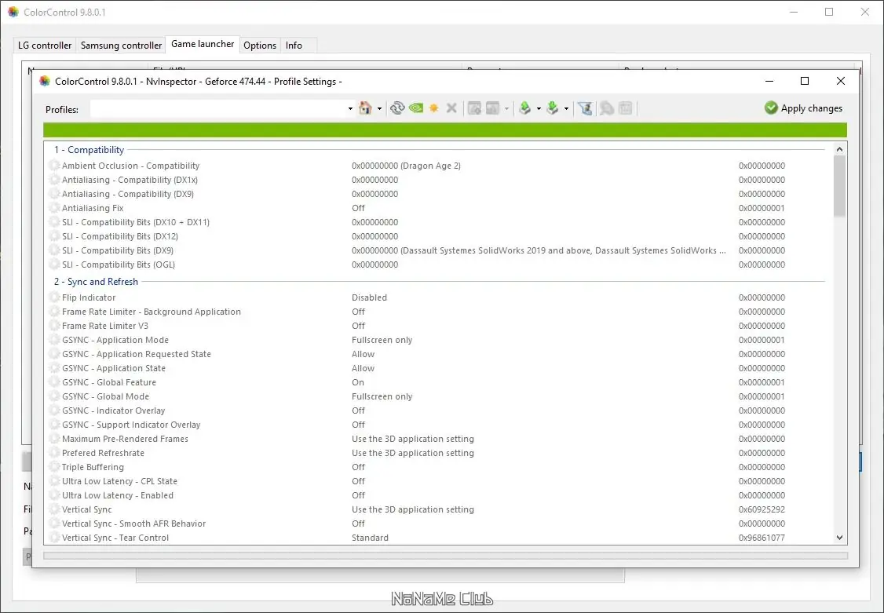Click the orange sun create-profile icon
Screen dimensions: 884x613
click(x=433, y=108)
